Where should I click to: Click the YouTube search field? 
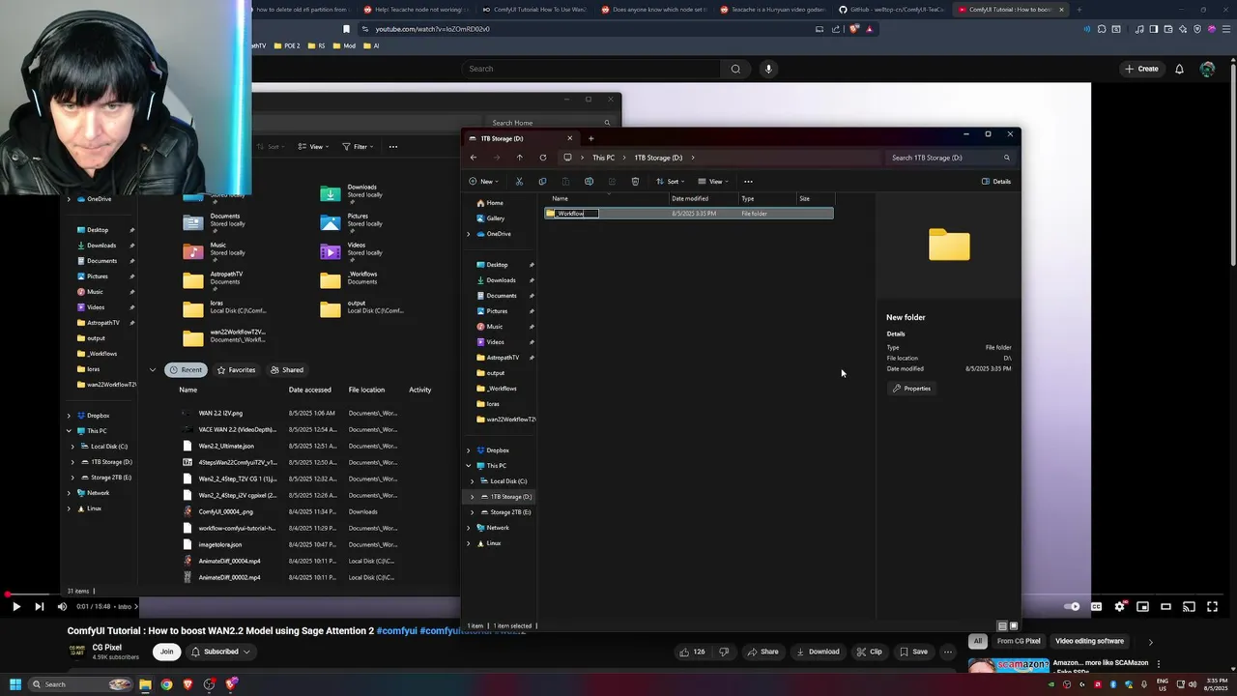point(591,69)
